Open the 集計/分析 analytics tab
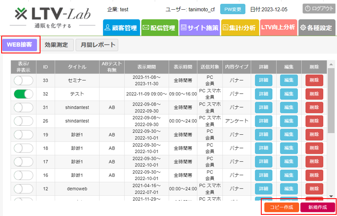 click(239, 28)
